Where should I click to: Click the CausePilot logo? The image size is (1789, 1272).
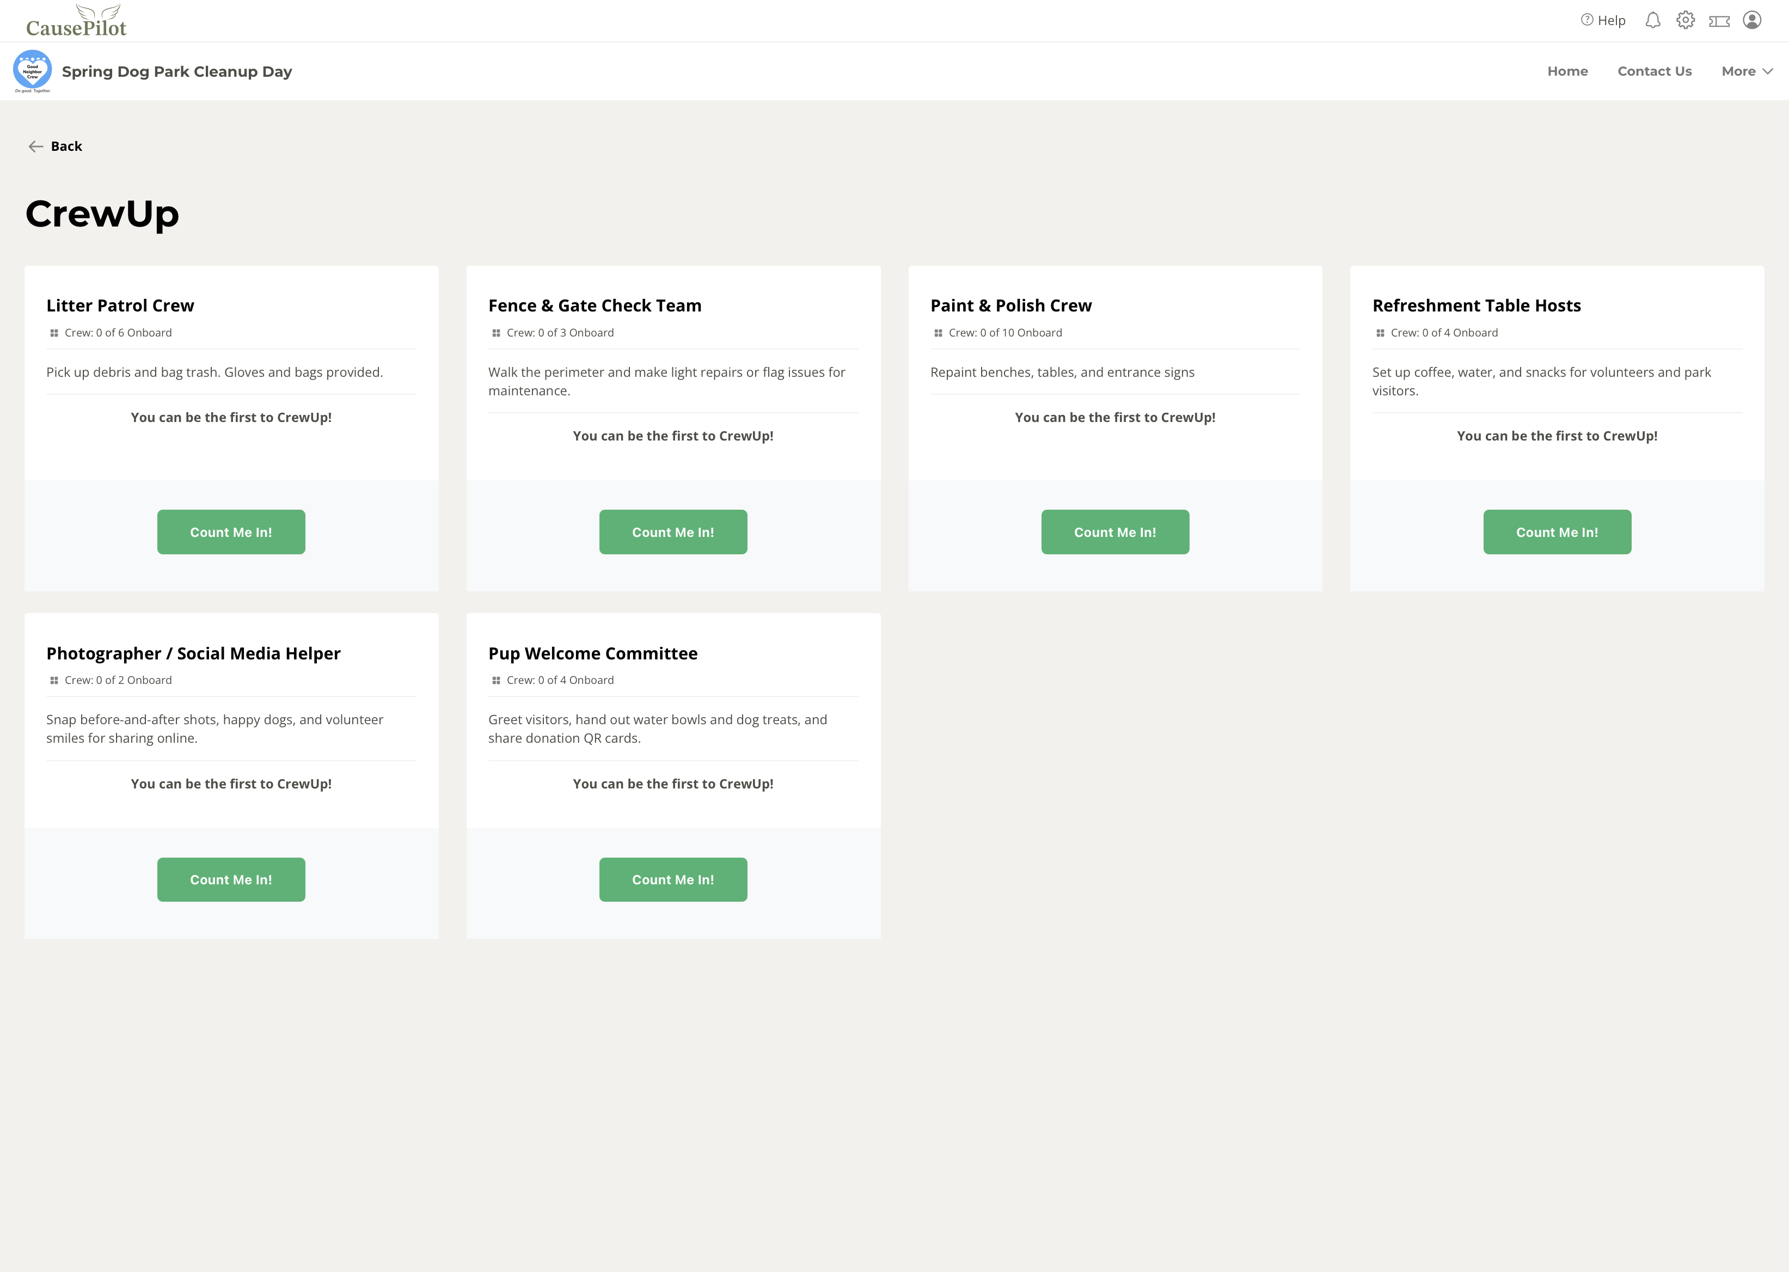tap(76, 21)
